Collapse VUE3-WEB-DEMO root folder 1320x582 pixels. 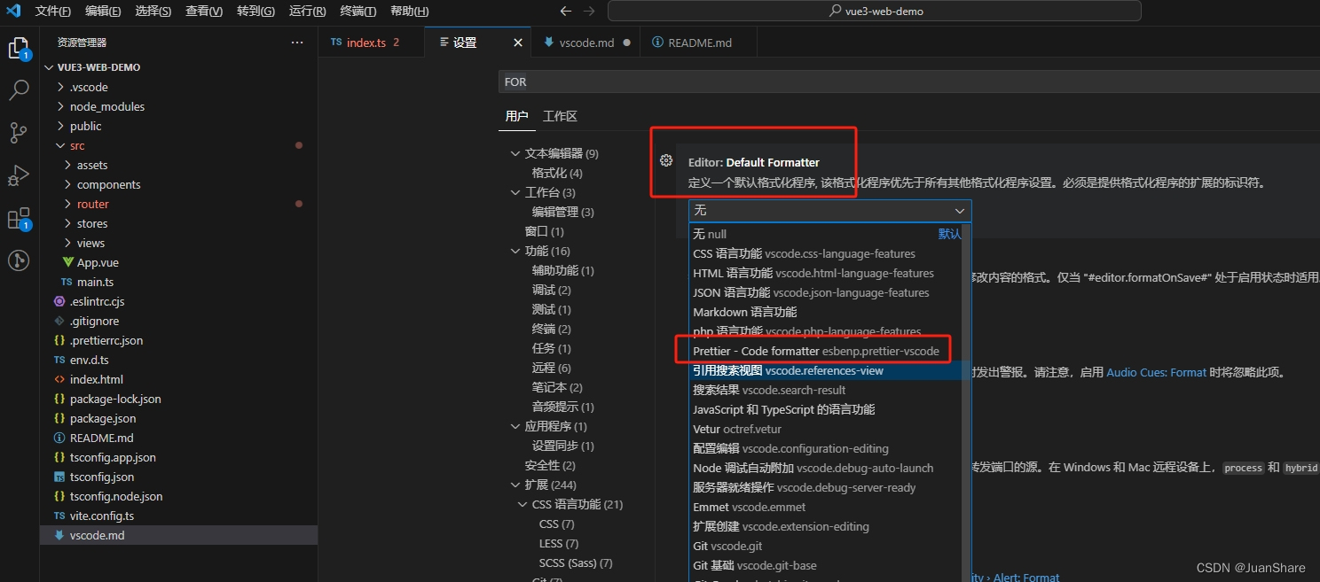(98, 67)
